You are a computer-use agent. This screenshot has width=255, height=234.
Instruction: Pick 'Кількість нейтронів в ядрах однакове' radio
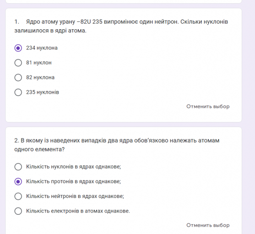pyautogui.click(x=18, y=196)
